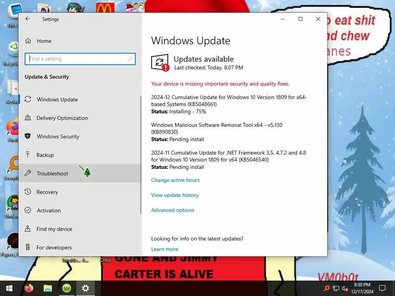Minimize the Settings window
The width and height of the screenshot is (395, 296).
283,19
